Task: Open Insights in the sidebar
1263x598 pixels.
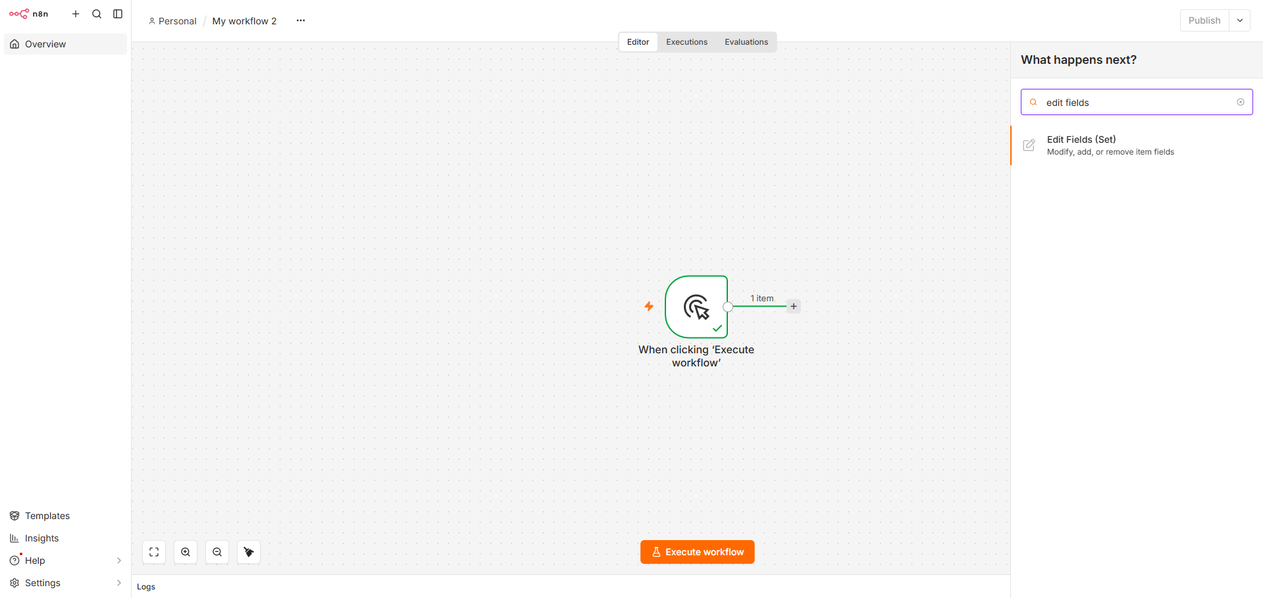Action: [x=65, y=538]
